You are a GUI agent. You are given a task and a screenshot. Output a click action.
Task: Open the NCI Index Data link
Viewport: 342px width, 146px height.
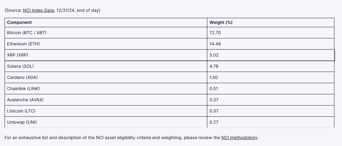pyautogui.click(x=38, y=11)
